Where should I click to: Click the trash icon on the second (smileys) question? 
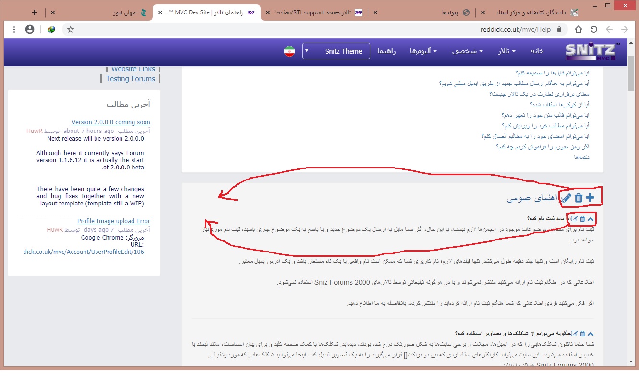pyautogui.click(x=582, y=334)
